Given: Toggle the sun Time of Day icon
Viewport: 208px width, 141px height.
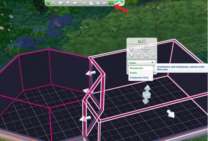Looking at the screenshot, I should coord(119,3).
